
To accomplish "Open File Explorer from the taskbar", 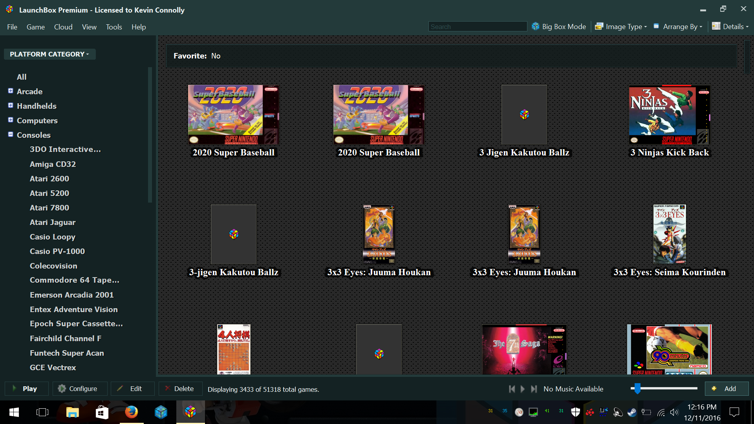I will tap(72, 412).
